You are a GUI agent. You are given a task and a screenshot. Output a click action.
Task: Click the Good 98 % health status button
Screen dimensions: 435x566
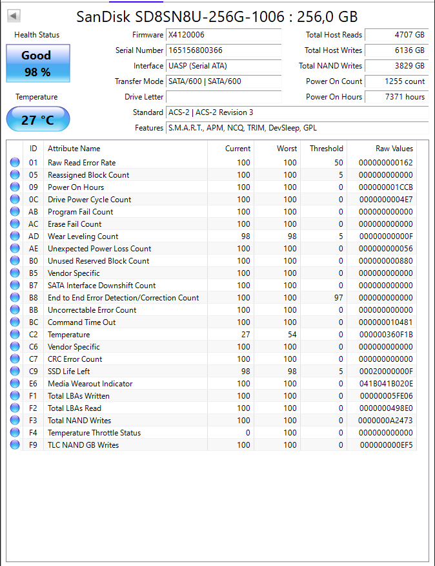click(x=38, y=63)
